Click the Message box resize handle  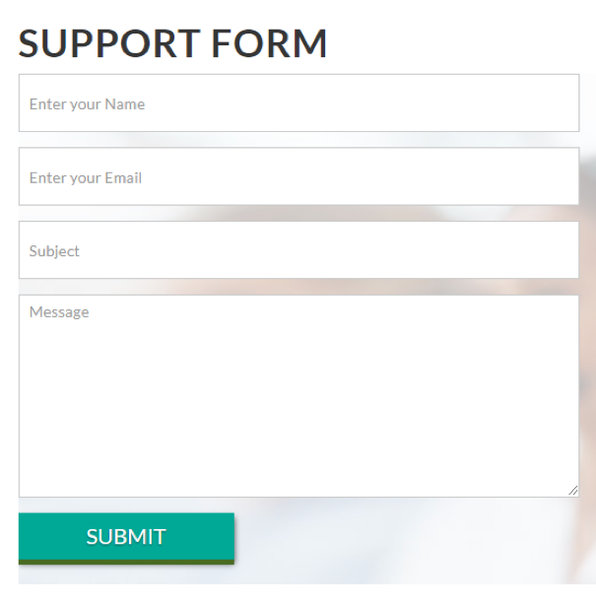(x=572, y=491)
